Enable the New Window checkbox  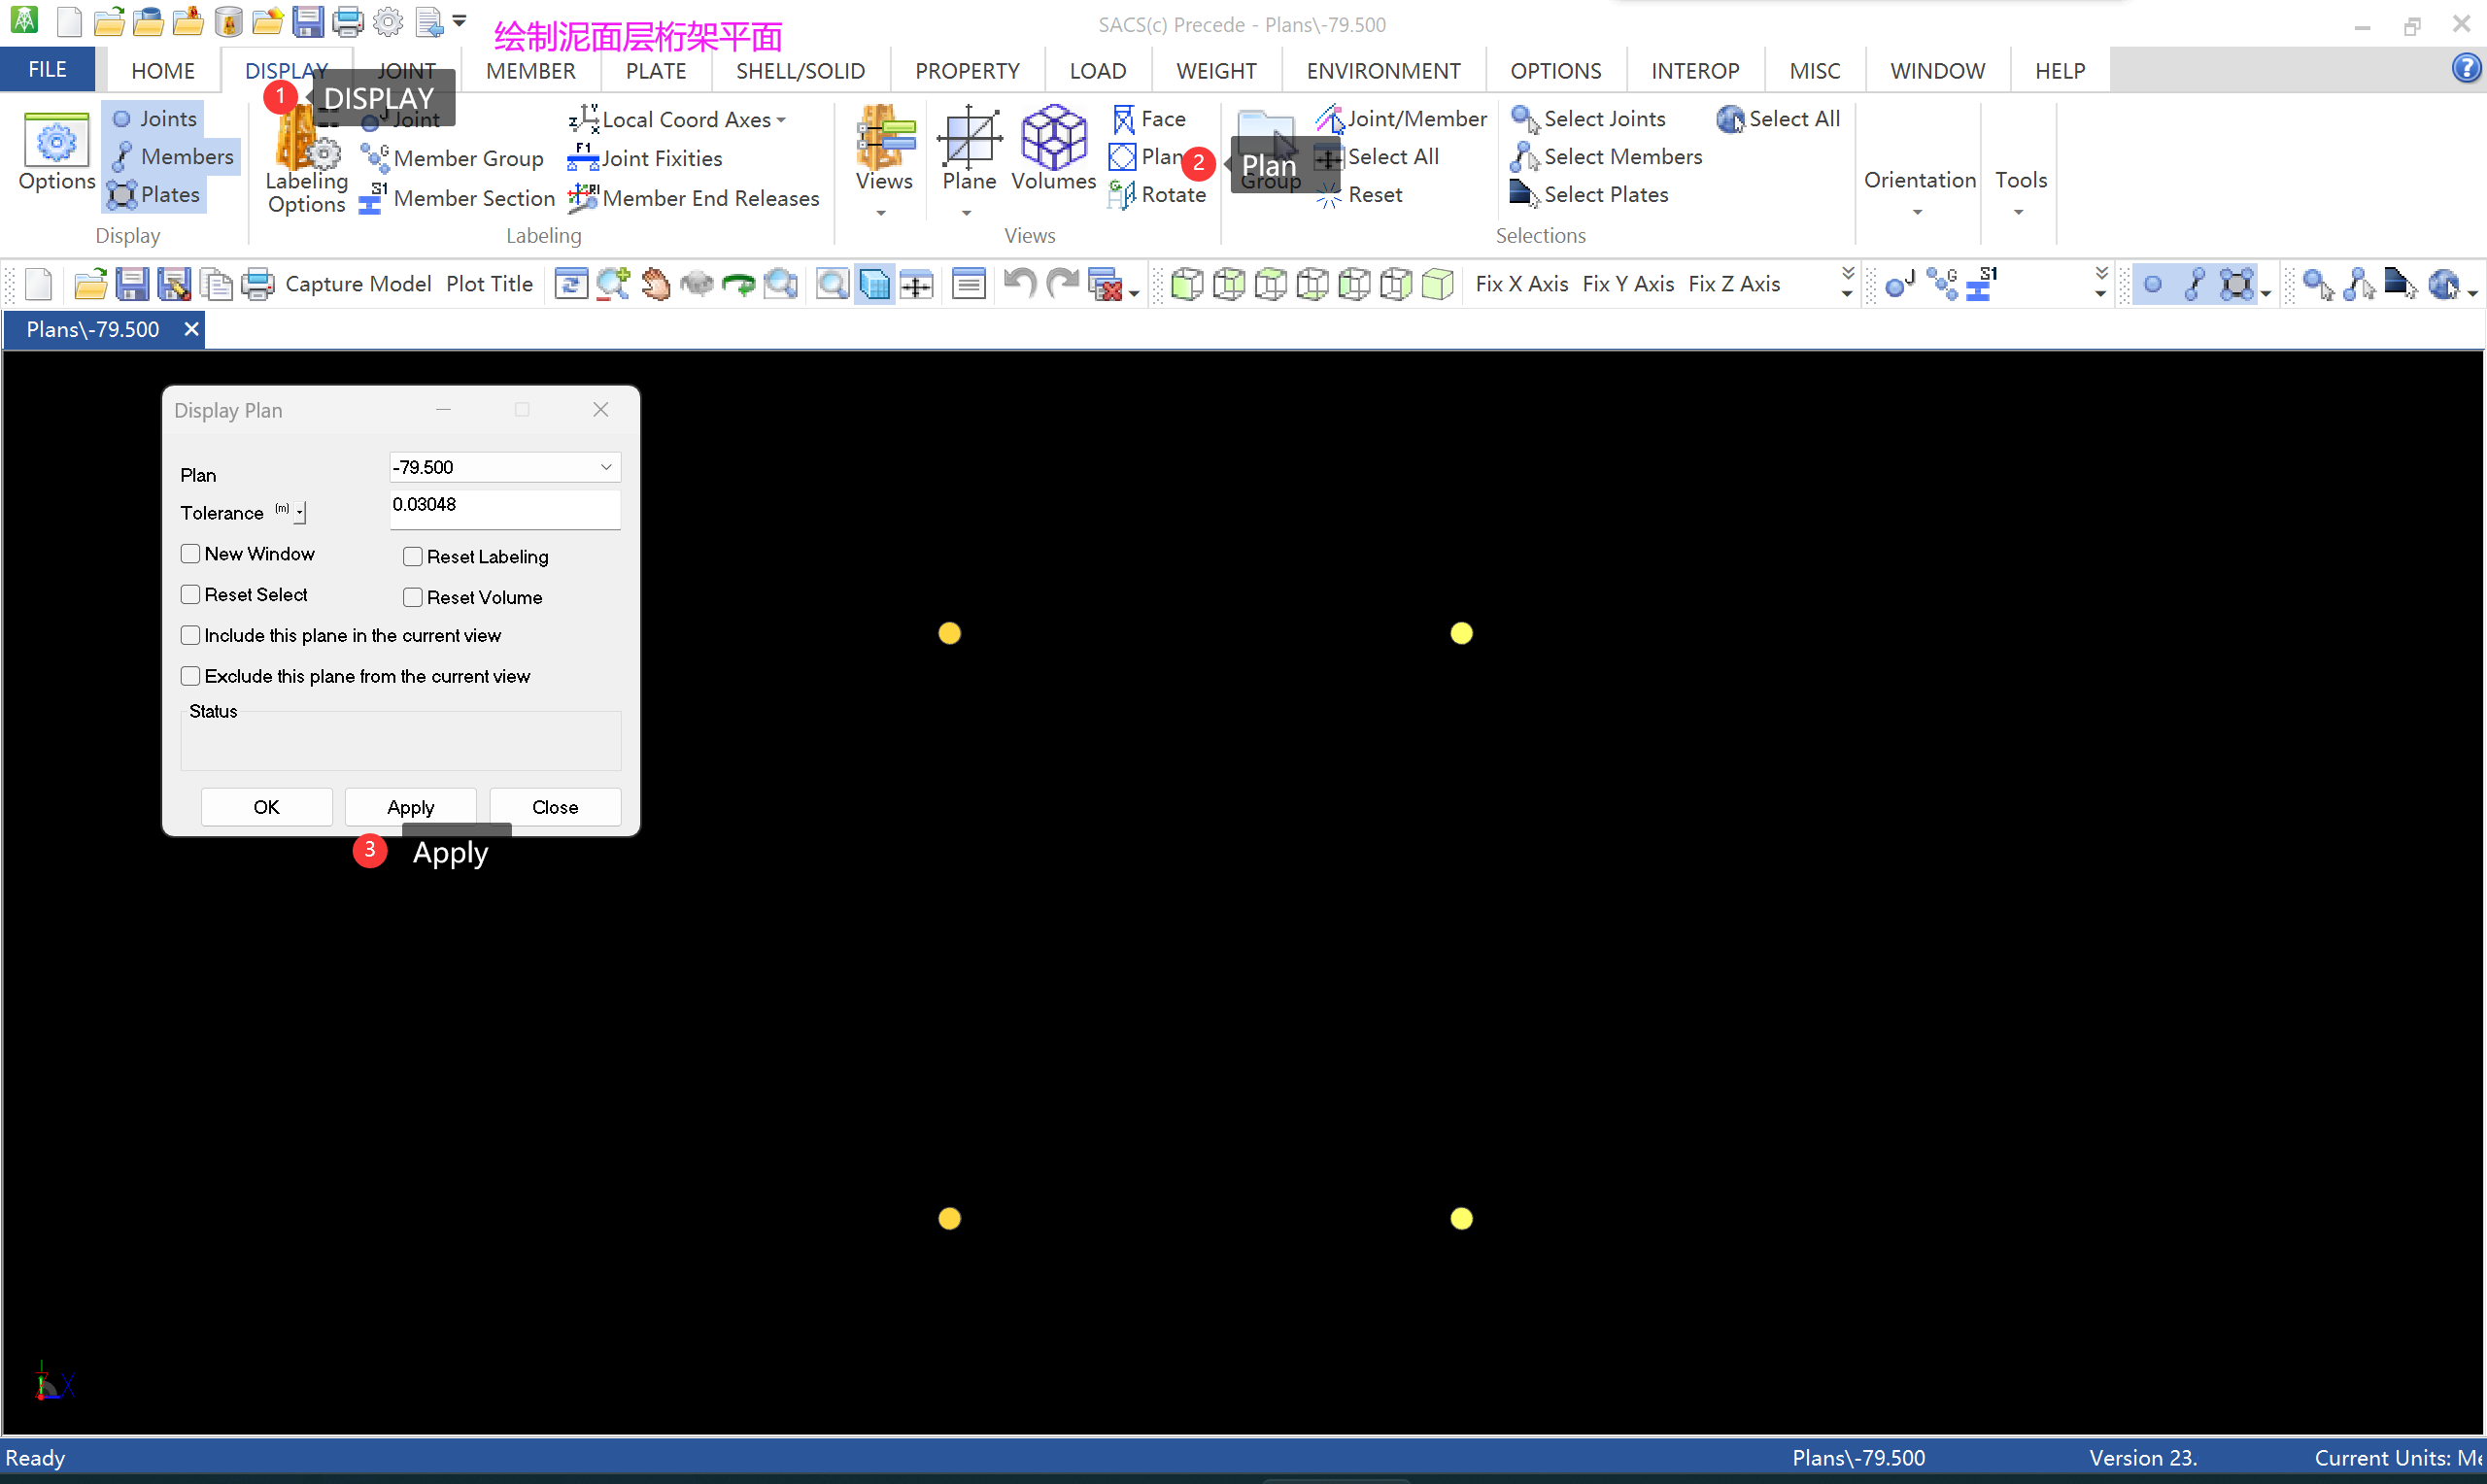(190, 554)
